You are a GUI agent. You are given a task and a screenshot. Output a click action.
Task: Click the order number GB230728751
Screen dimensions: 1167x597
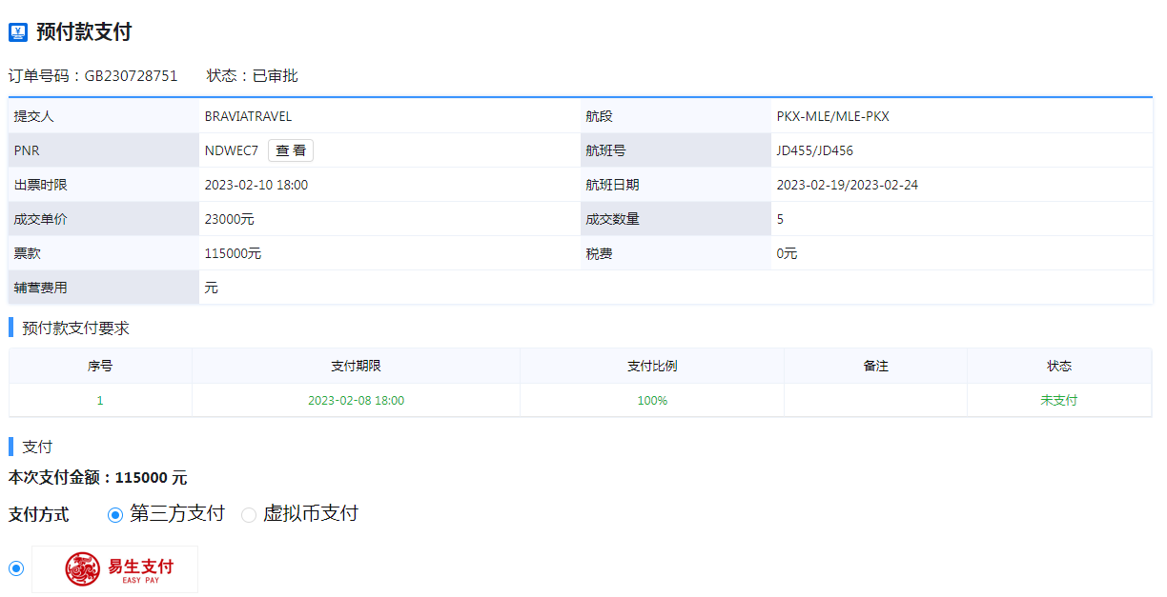[x=131, y=76]
